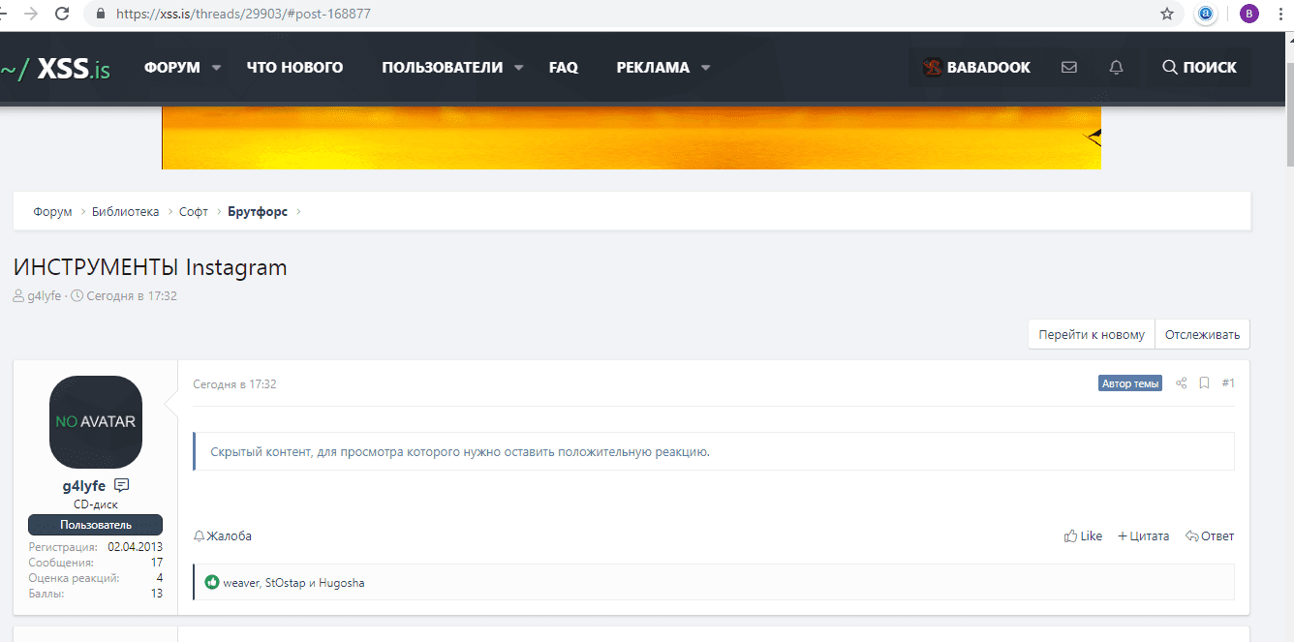
Task: Open BABADOOK account menu
Action: point(976,68)
